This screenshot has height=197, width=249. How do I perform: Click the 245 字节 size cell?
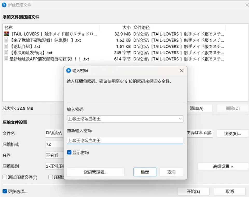[x=122, y=53]
